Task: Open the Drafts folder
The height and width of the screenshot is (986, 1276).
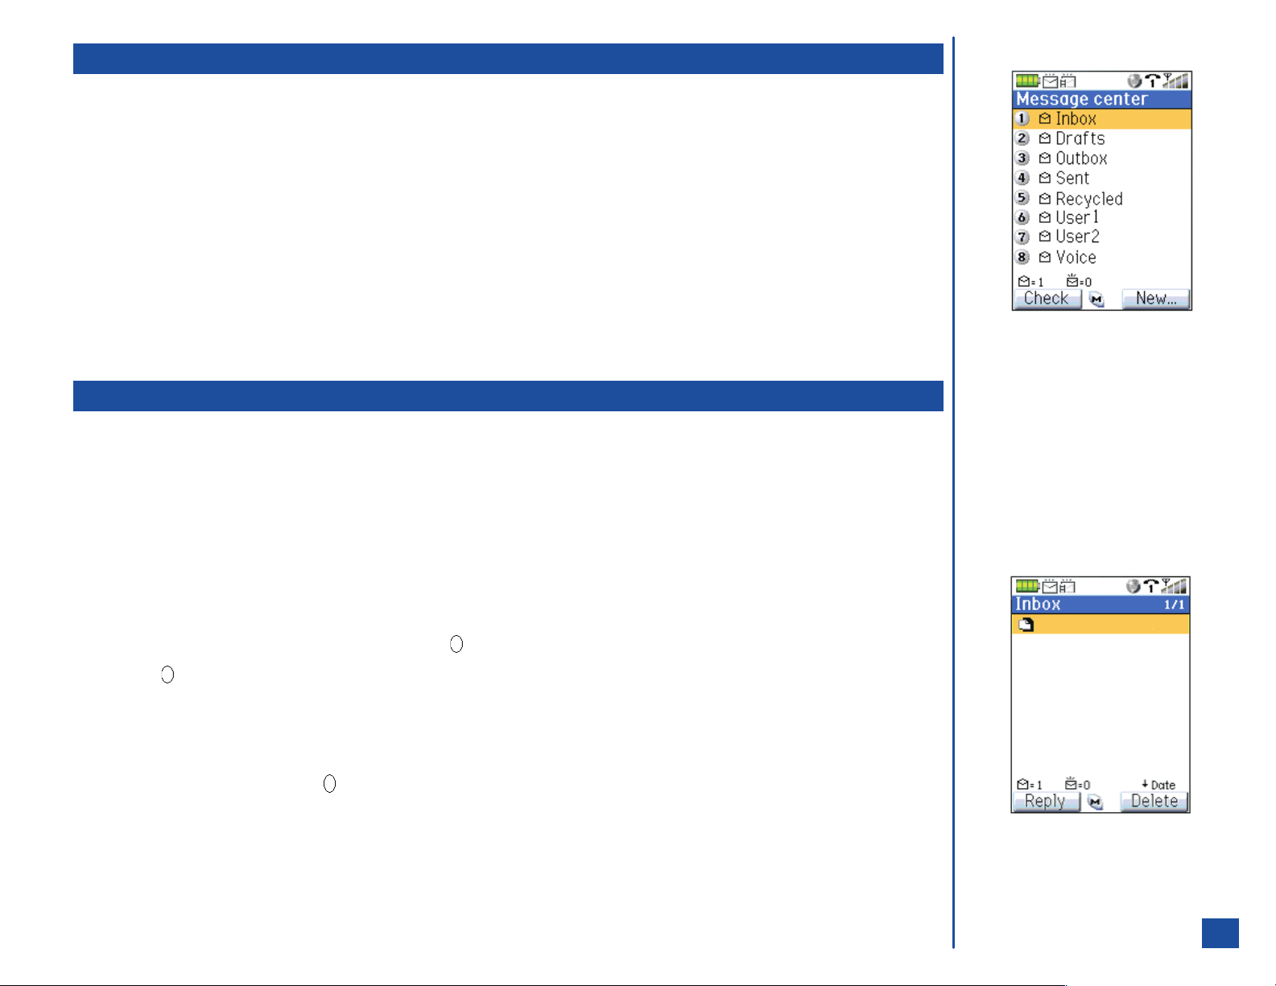Action: pos(1101,138)
